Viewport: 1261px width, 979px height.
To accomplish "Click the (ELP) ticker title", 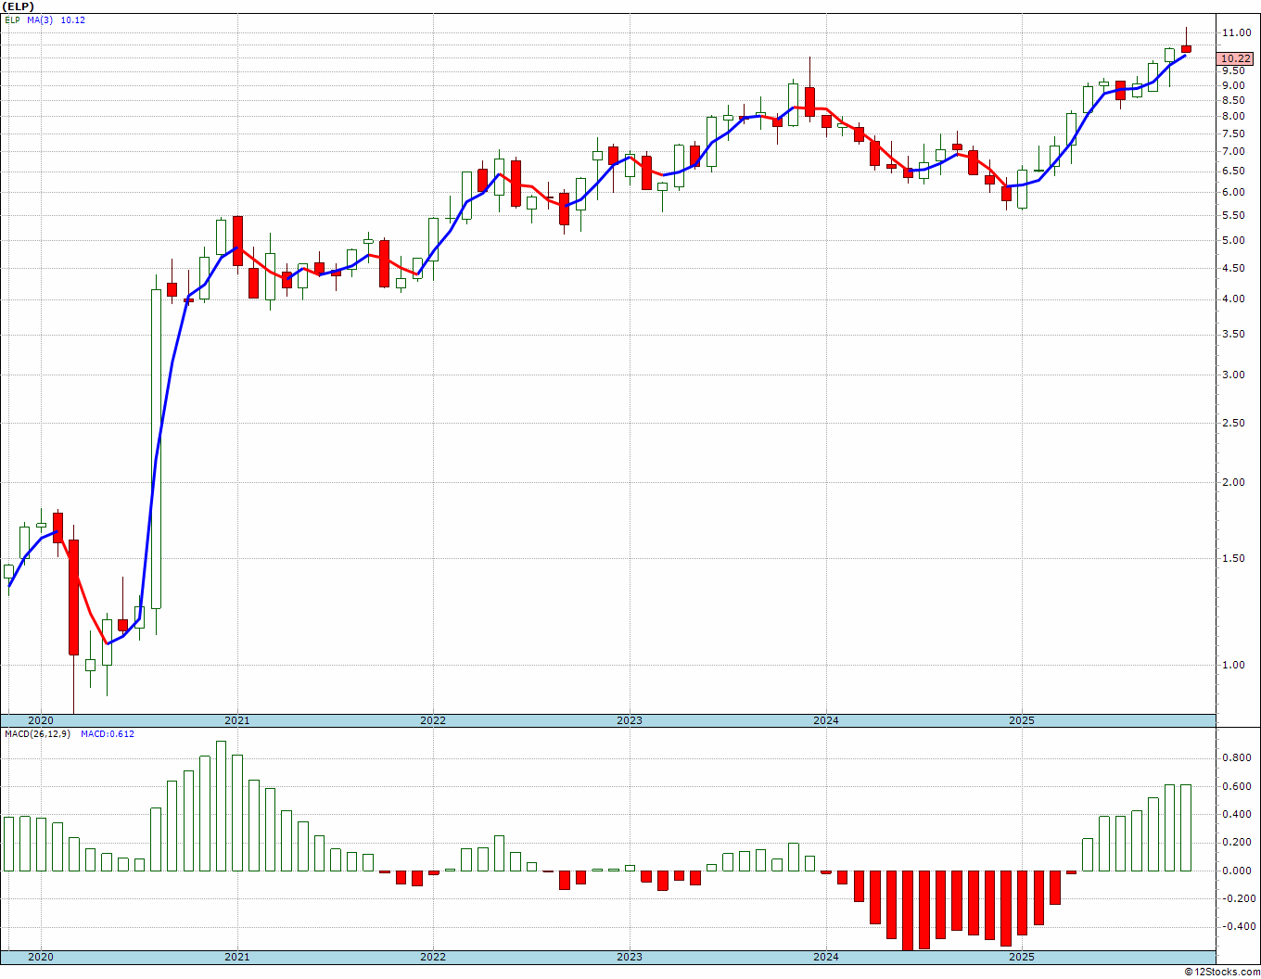I will click(19, 6).
